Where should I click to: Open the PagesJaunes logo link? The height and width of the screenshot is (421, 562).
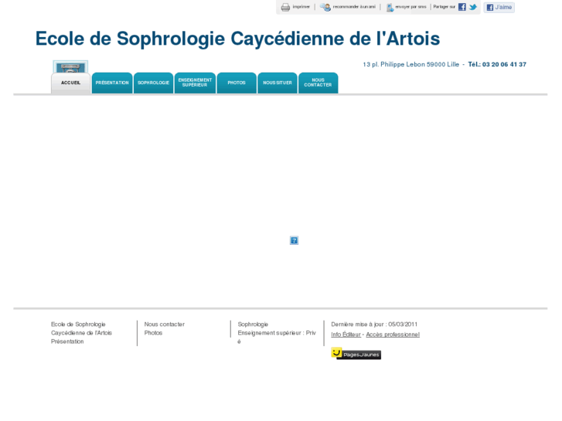[x=356, y=354]
